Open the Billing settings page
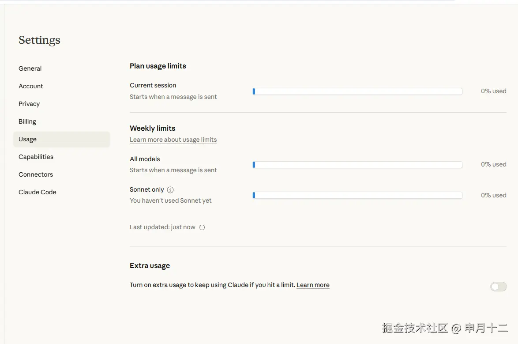The height and width of the screenshot is (344, 518). click(x=27, y=121)
